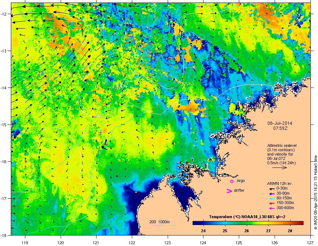Click longitude axis label 122
318x246 pixels.
tap(132, 242)
